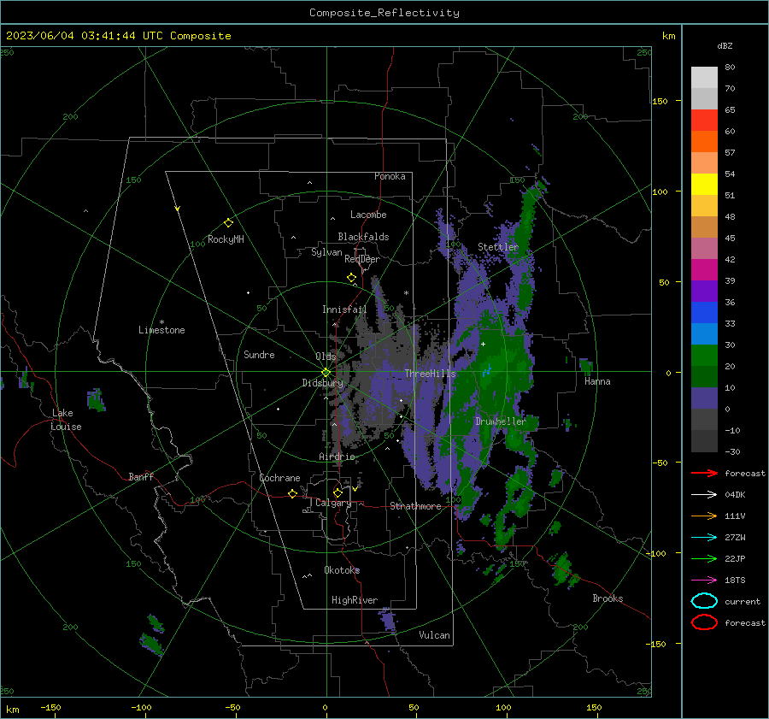Click the 18TS legend label

tap(735, 581)
